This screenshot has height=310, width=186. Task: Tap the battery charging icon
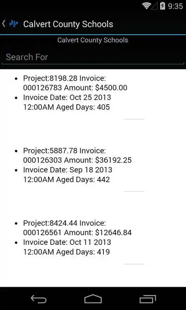pos(162,6)
